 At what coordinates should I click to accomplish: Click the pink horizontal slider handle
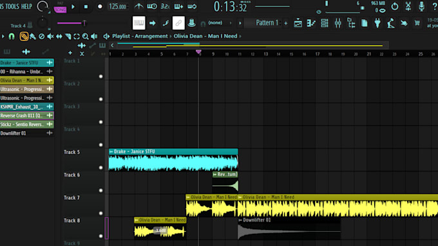(x=84, y=23)
